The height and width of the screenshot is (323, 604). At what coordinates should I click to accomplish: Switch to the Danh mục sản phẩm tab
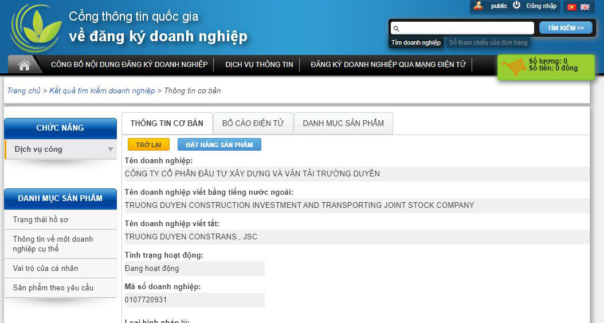coord(343,123)
